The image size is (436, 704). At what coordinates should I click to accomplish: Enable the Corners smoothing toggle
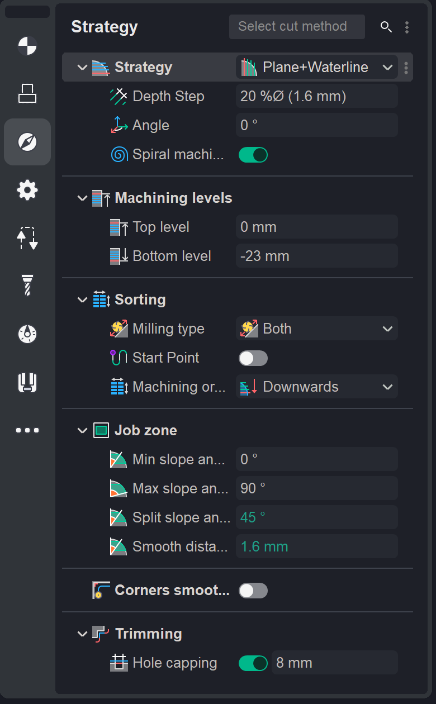coord(253,591)
